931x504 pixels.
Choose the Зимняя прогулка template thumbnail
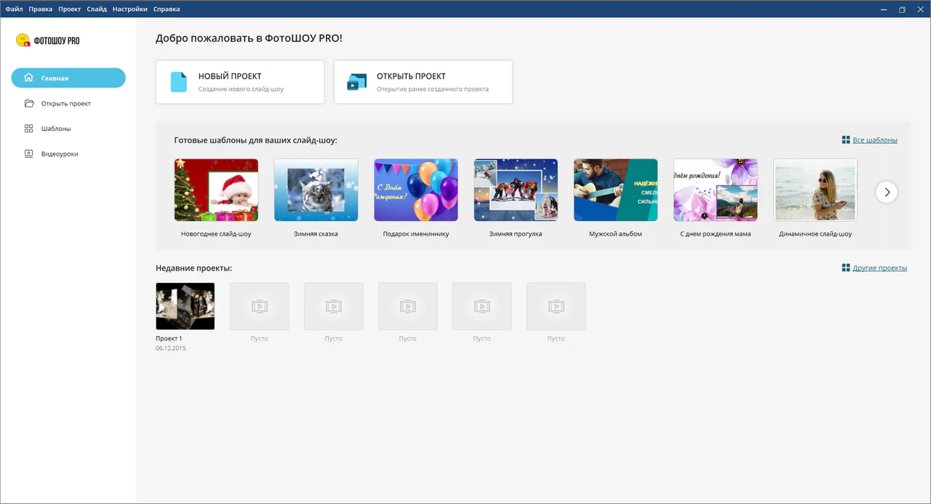coord(516,190)
